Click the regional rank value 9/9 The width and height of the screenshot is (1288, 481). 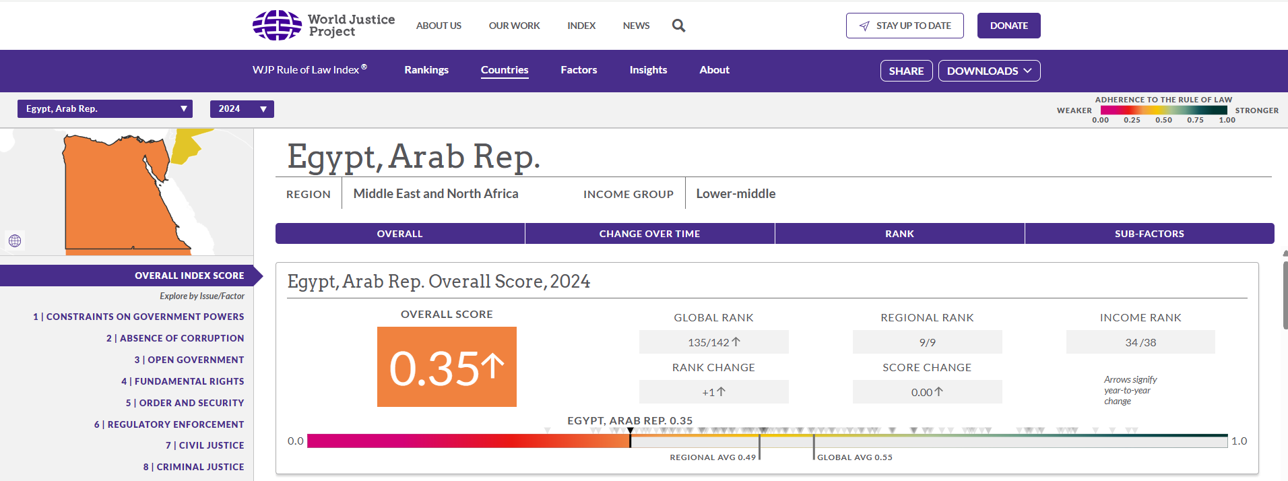(928, 342)
